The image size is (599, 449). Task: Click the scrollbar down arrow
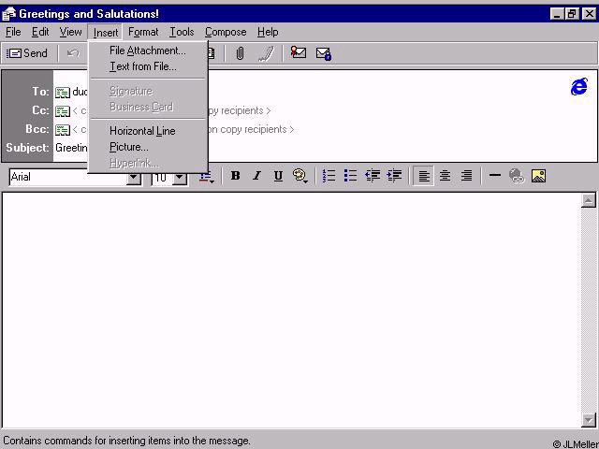point(589,420)
